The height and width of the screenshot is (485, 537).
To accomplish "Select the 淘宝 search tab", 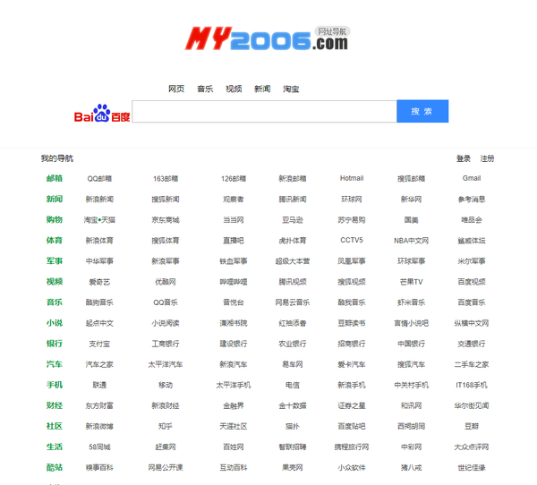I will (291, 89).
